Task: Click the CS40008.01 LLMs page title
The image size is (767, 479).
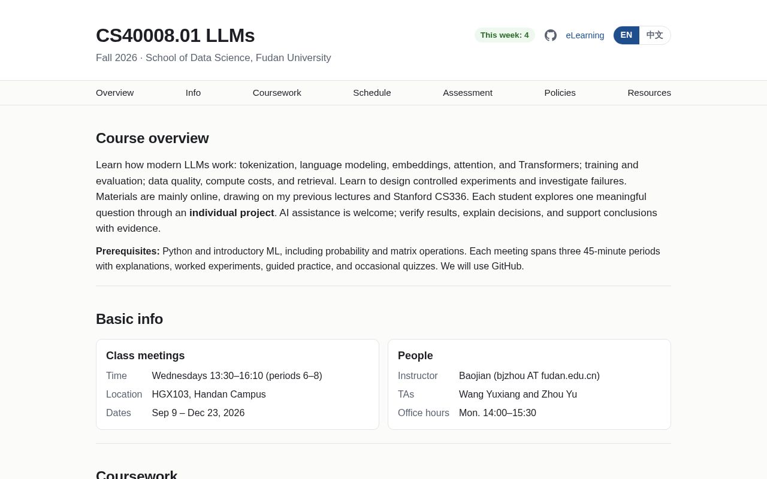Action: click(x=175, y=36)
